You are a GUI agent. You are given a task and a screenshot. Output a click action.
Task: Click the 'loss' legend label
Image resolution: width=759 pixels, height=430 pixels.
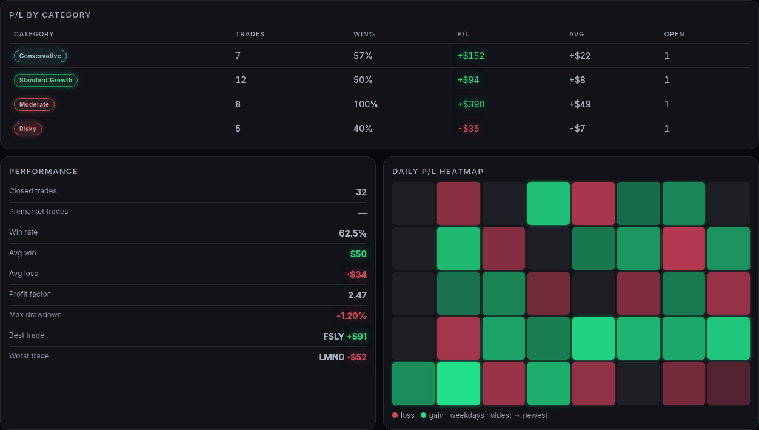point(407,415)
